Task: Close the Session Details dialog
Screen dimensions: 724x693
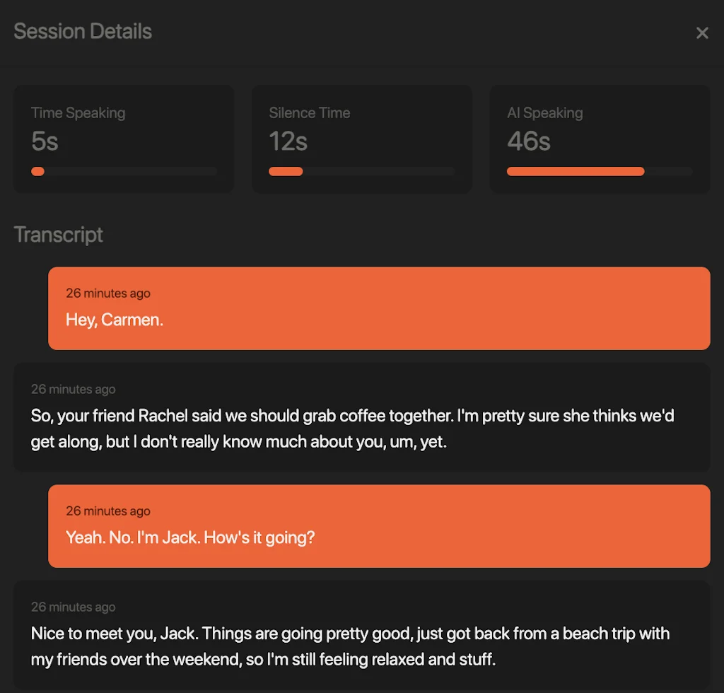Action: click(701, 33)
